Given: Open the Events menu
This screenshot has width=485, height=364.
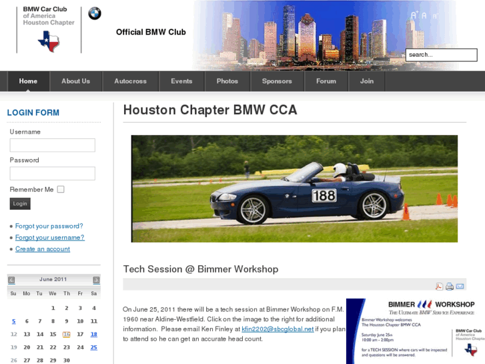Looking at the screenshot, I should [181, 81].
